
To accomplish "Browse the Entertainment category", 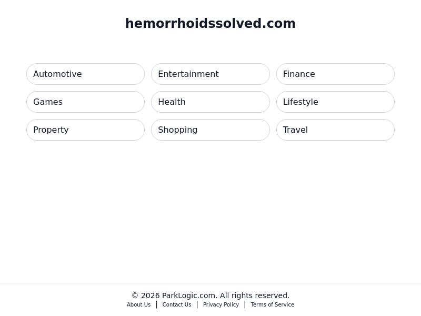I will tap(210, 74).
